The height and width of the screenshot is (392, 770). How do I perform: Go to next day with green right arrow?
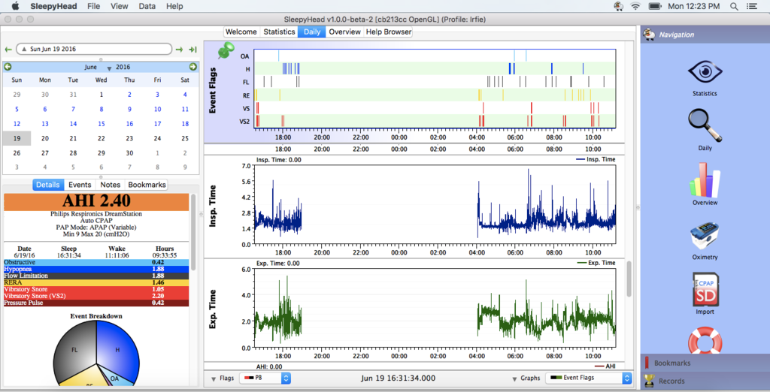pyautogui.click(x=179, y=49)
